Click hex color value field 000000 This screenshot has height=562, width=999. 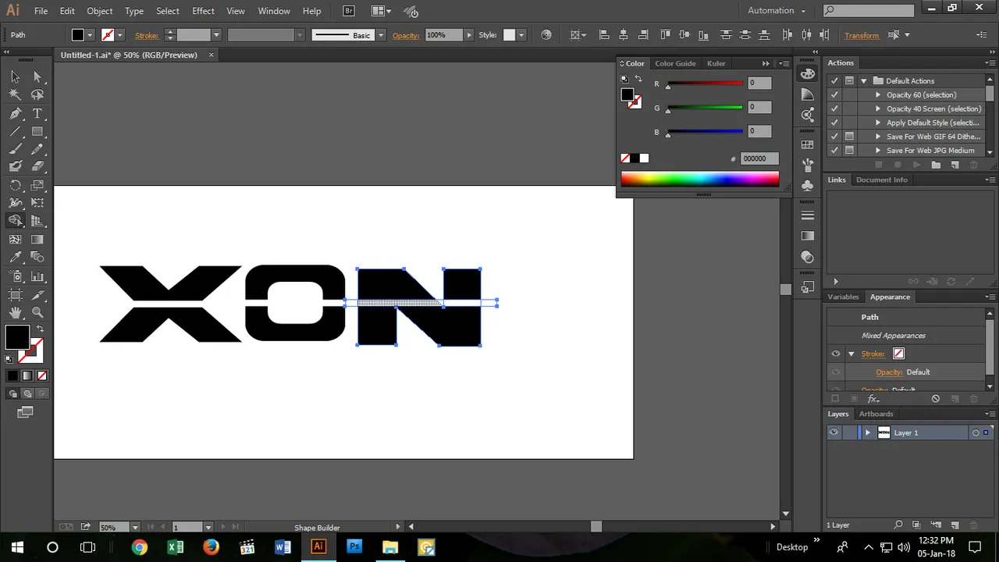759,158
